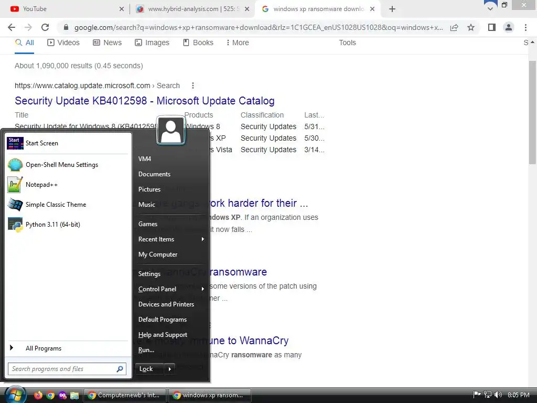Viewport: 537px width, 403px height.
Task: Select the Books search filter
Action: pos(198,43)
